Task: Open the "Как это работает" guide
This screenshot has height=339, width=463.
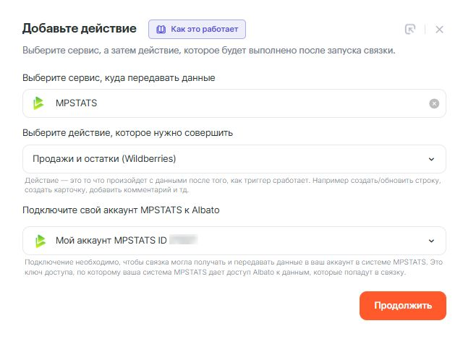Action: tap(197, 30)
